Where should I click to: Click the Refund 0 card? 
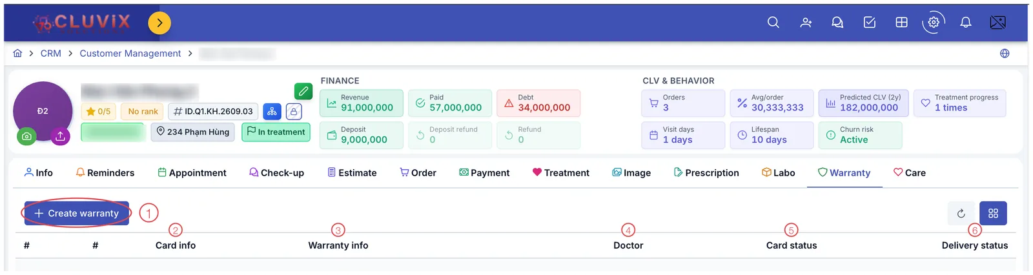pos(538,136)
